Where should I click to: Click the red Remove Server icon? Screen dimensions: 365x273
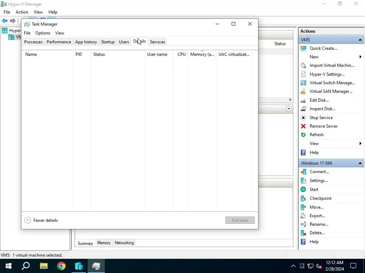tap(303, 126)
